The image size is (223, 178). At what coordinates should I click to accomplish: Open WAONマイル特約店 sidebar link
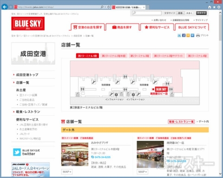pyautogui.click(x=30, y=138)
